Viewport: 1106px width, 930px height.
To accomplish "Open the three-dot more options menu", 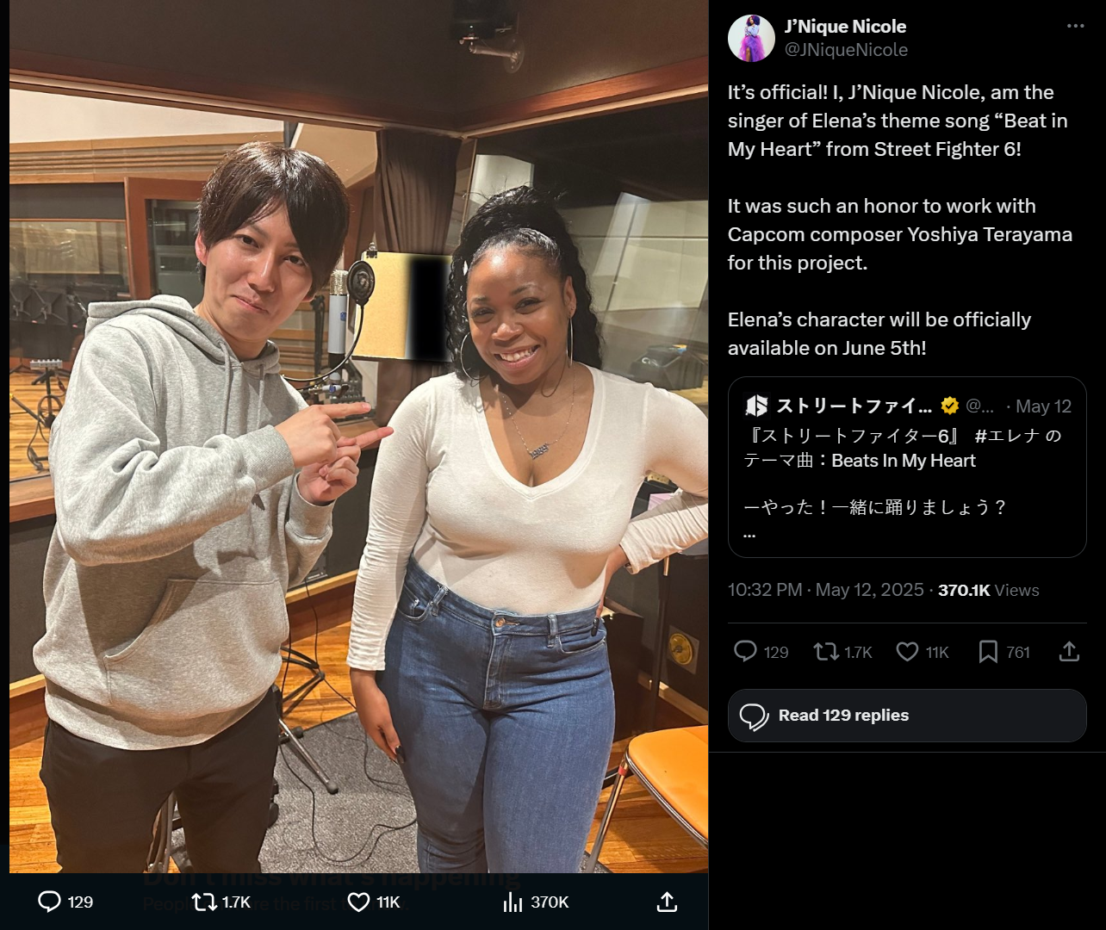I will coord(1075,26).
